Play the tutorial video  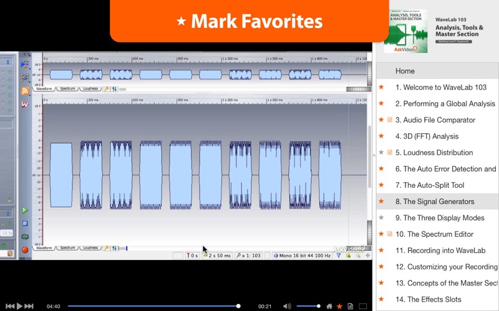coord(19,306)
